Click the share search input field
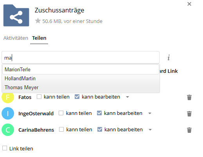The height and width of the screenshot is (157, 203). 81,57
